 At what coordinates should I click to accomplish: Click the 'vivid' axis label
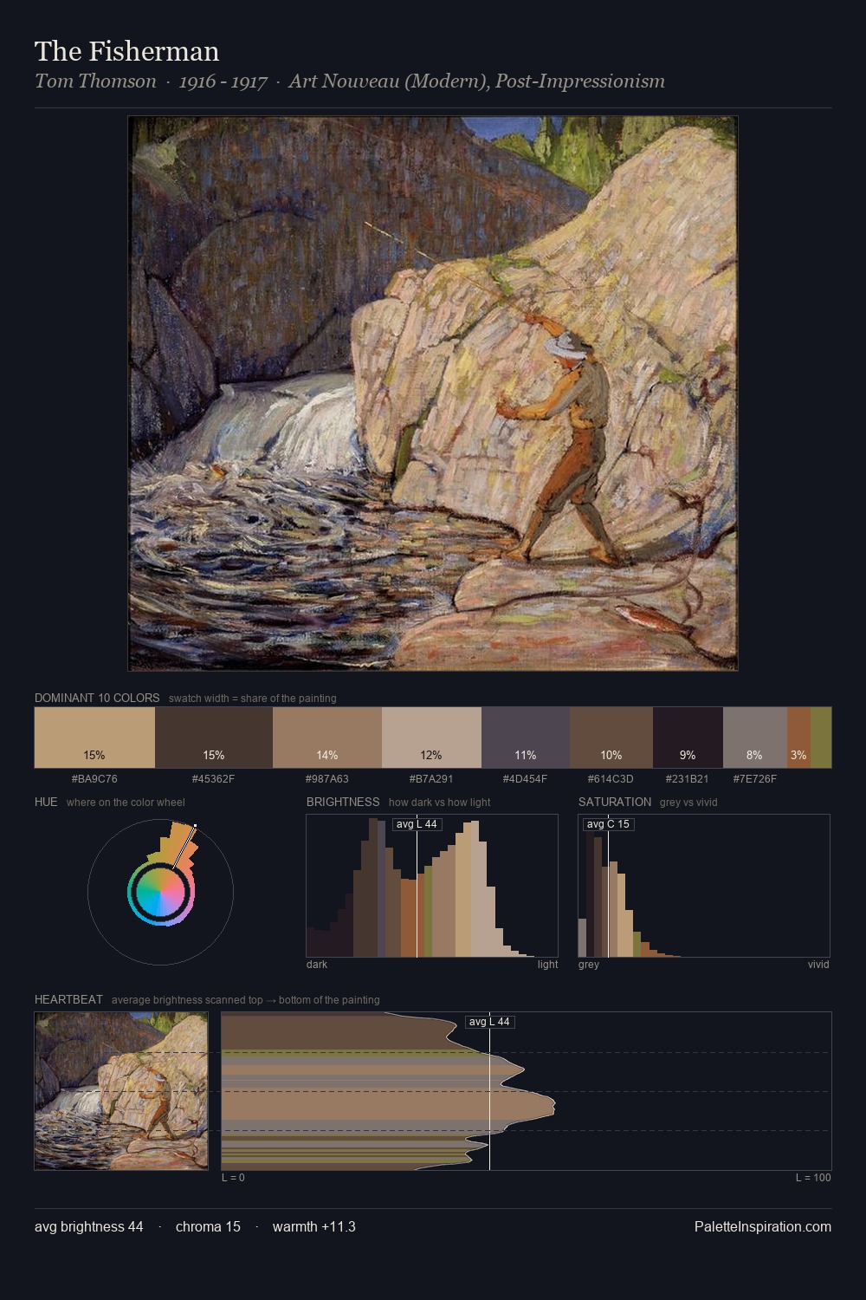coord(818,965)
